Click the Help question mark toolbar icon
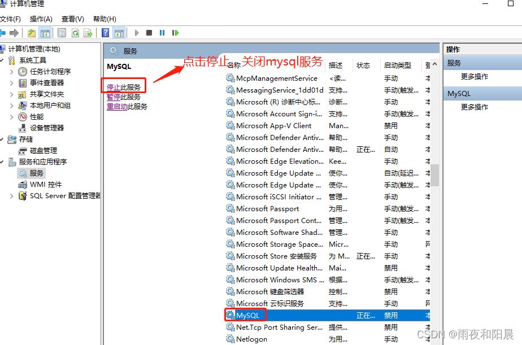 106,33
